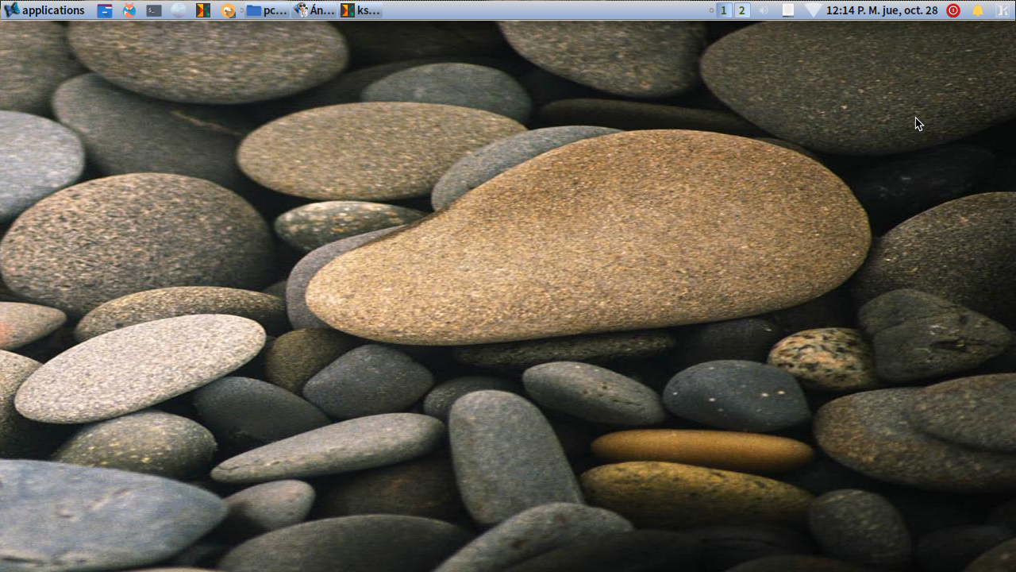The height and width of the screenshot is (572, 1016).
Task: Click the orange round app launcher icon
Action: (228, 10)
